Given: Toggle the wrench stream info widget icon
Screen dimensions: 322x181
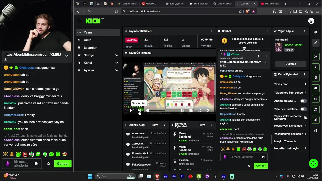Looking at the screenshot, I should point(316,120).
